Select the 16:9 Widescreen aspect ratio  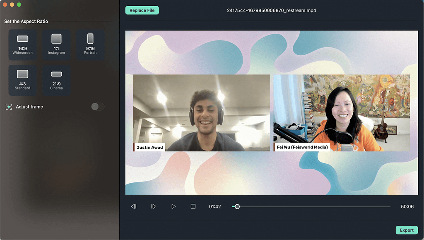[22, 45]
